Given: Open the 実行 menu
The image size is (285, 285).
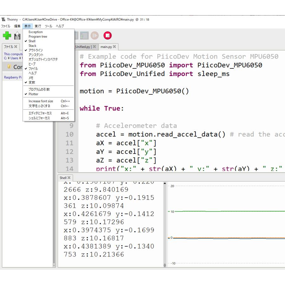Looking at the screenshot, I should tap(38, 26).
